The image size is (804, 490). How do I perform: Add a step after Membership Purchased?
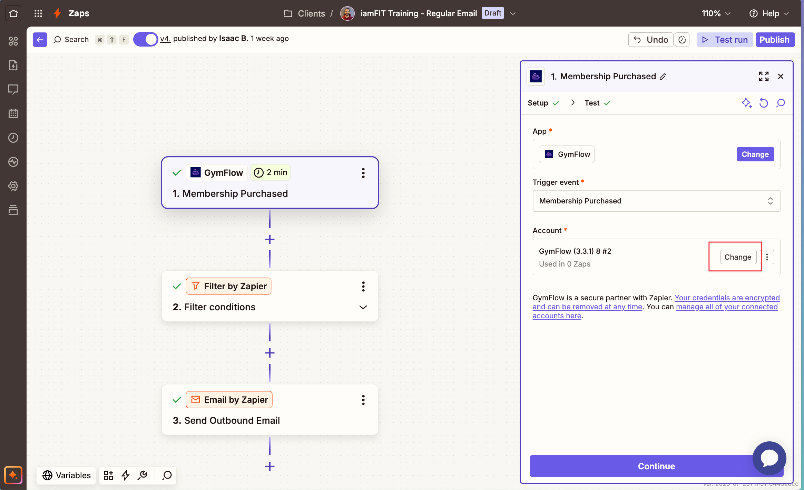tap(270, 239)
